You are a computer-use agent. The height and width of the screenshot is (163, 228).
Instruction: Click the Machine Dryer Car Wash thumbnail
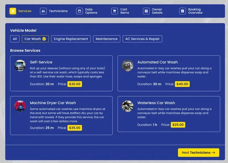click(x=20, y=106)
